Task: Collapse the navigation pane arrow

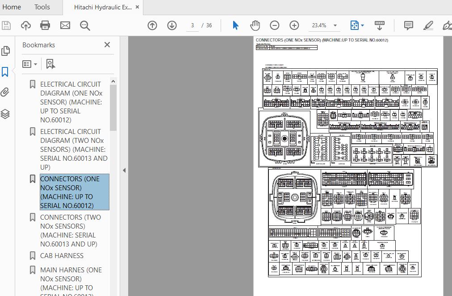Action: pyautogui.click(x=124, y=170)
